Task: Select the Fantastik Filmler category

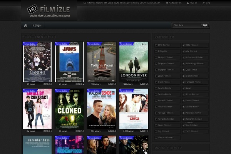Action: click(x=195, y=82)
